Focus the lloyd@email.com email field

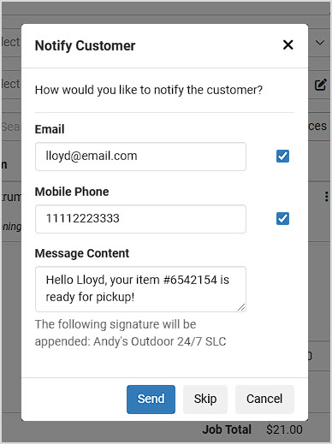click(x=140, y=157)
